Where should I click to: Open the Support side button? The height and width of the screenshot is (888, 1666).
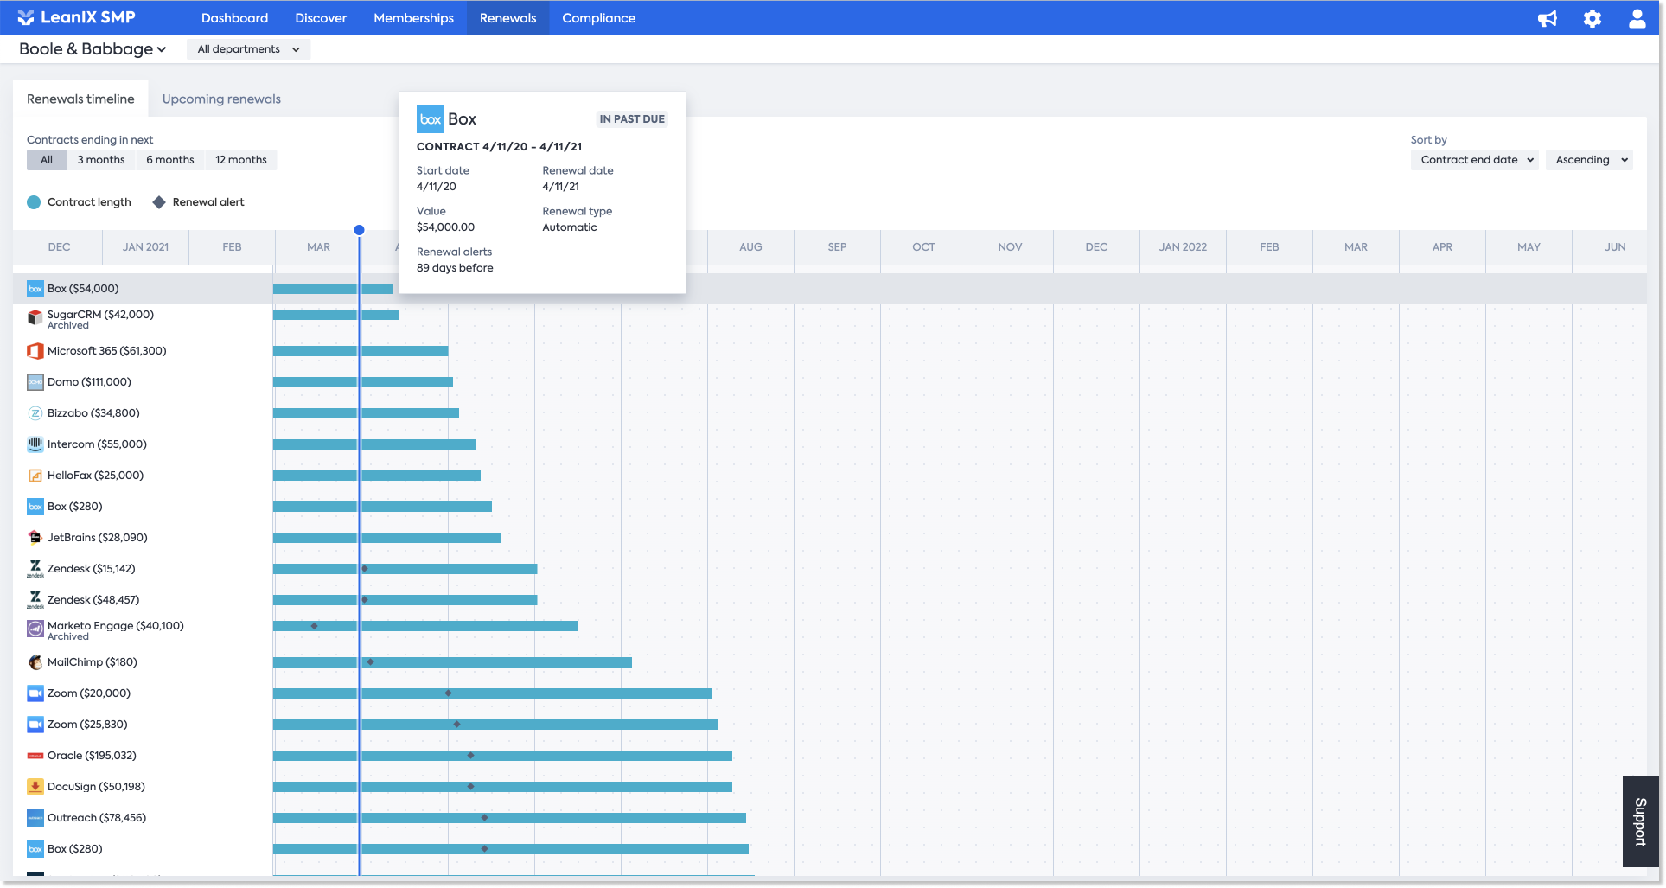point(1640,821)
